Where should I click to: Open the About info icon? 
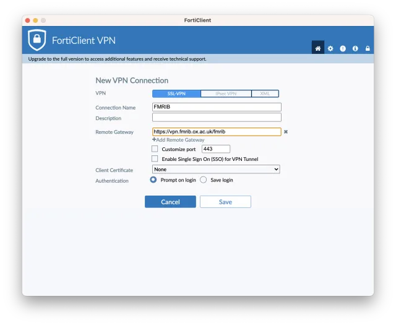click(x=355, y=48)
